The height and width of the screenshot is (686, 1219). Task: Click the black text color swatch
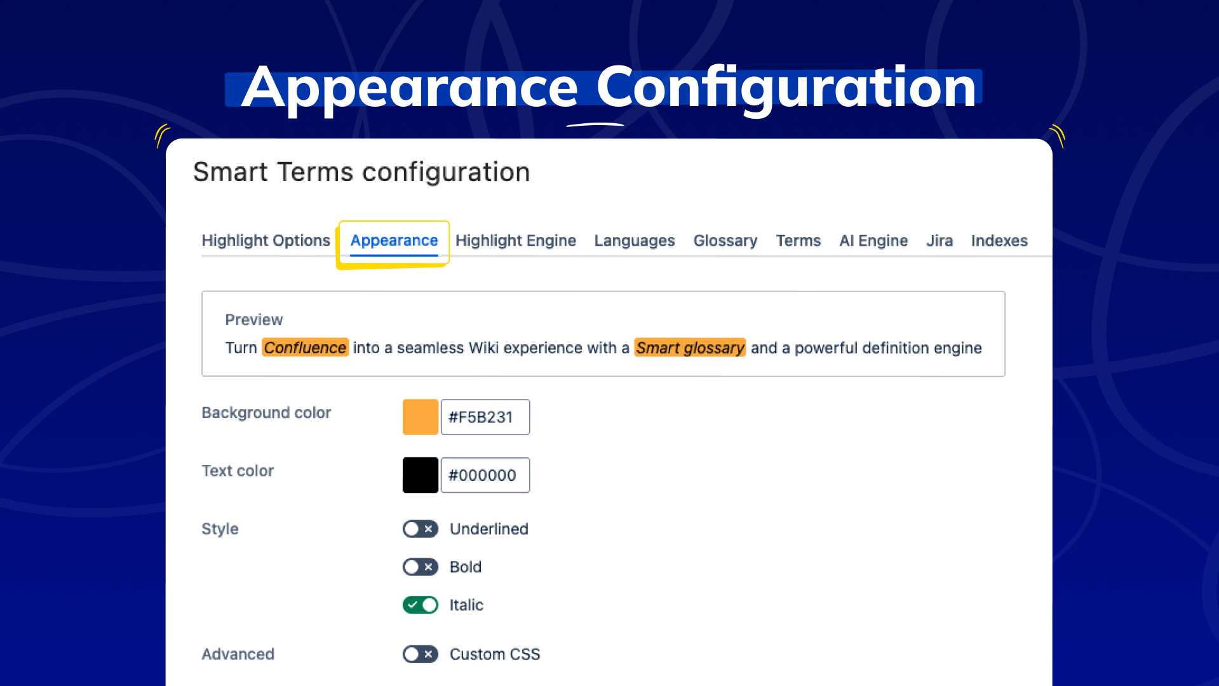click(420, 475)
